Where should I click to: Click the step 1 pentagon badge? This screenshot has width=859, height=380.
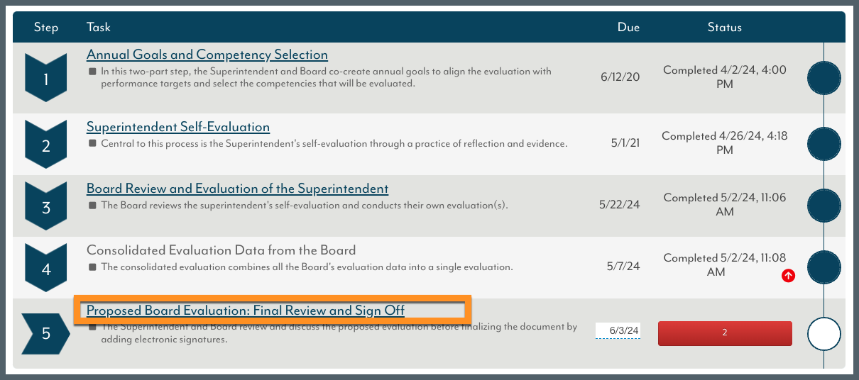click(46, 78)
